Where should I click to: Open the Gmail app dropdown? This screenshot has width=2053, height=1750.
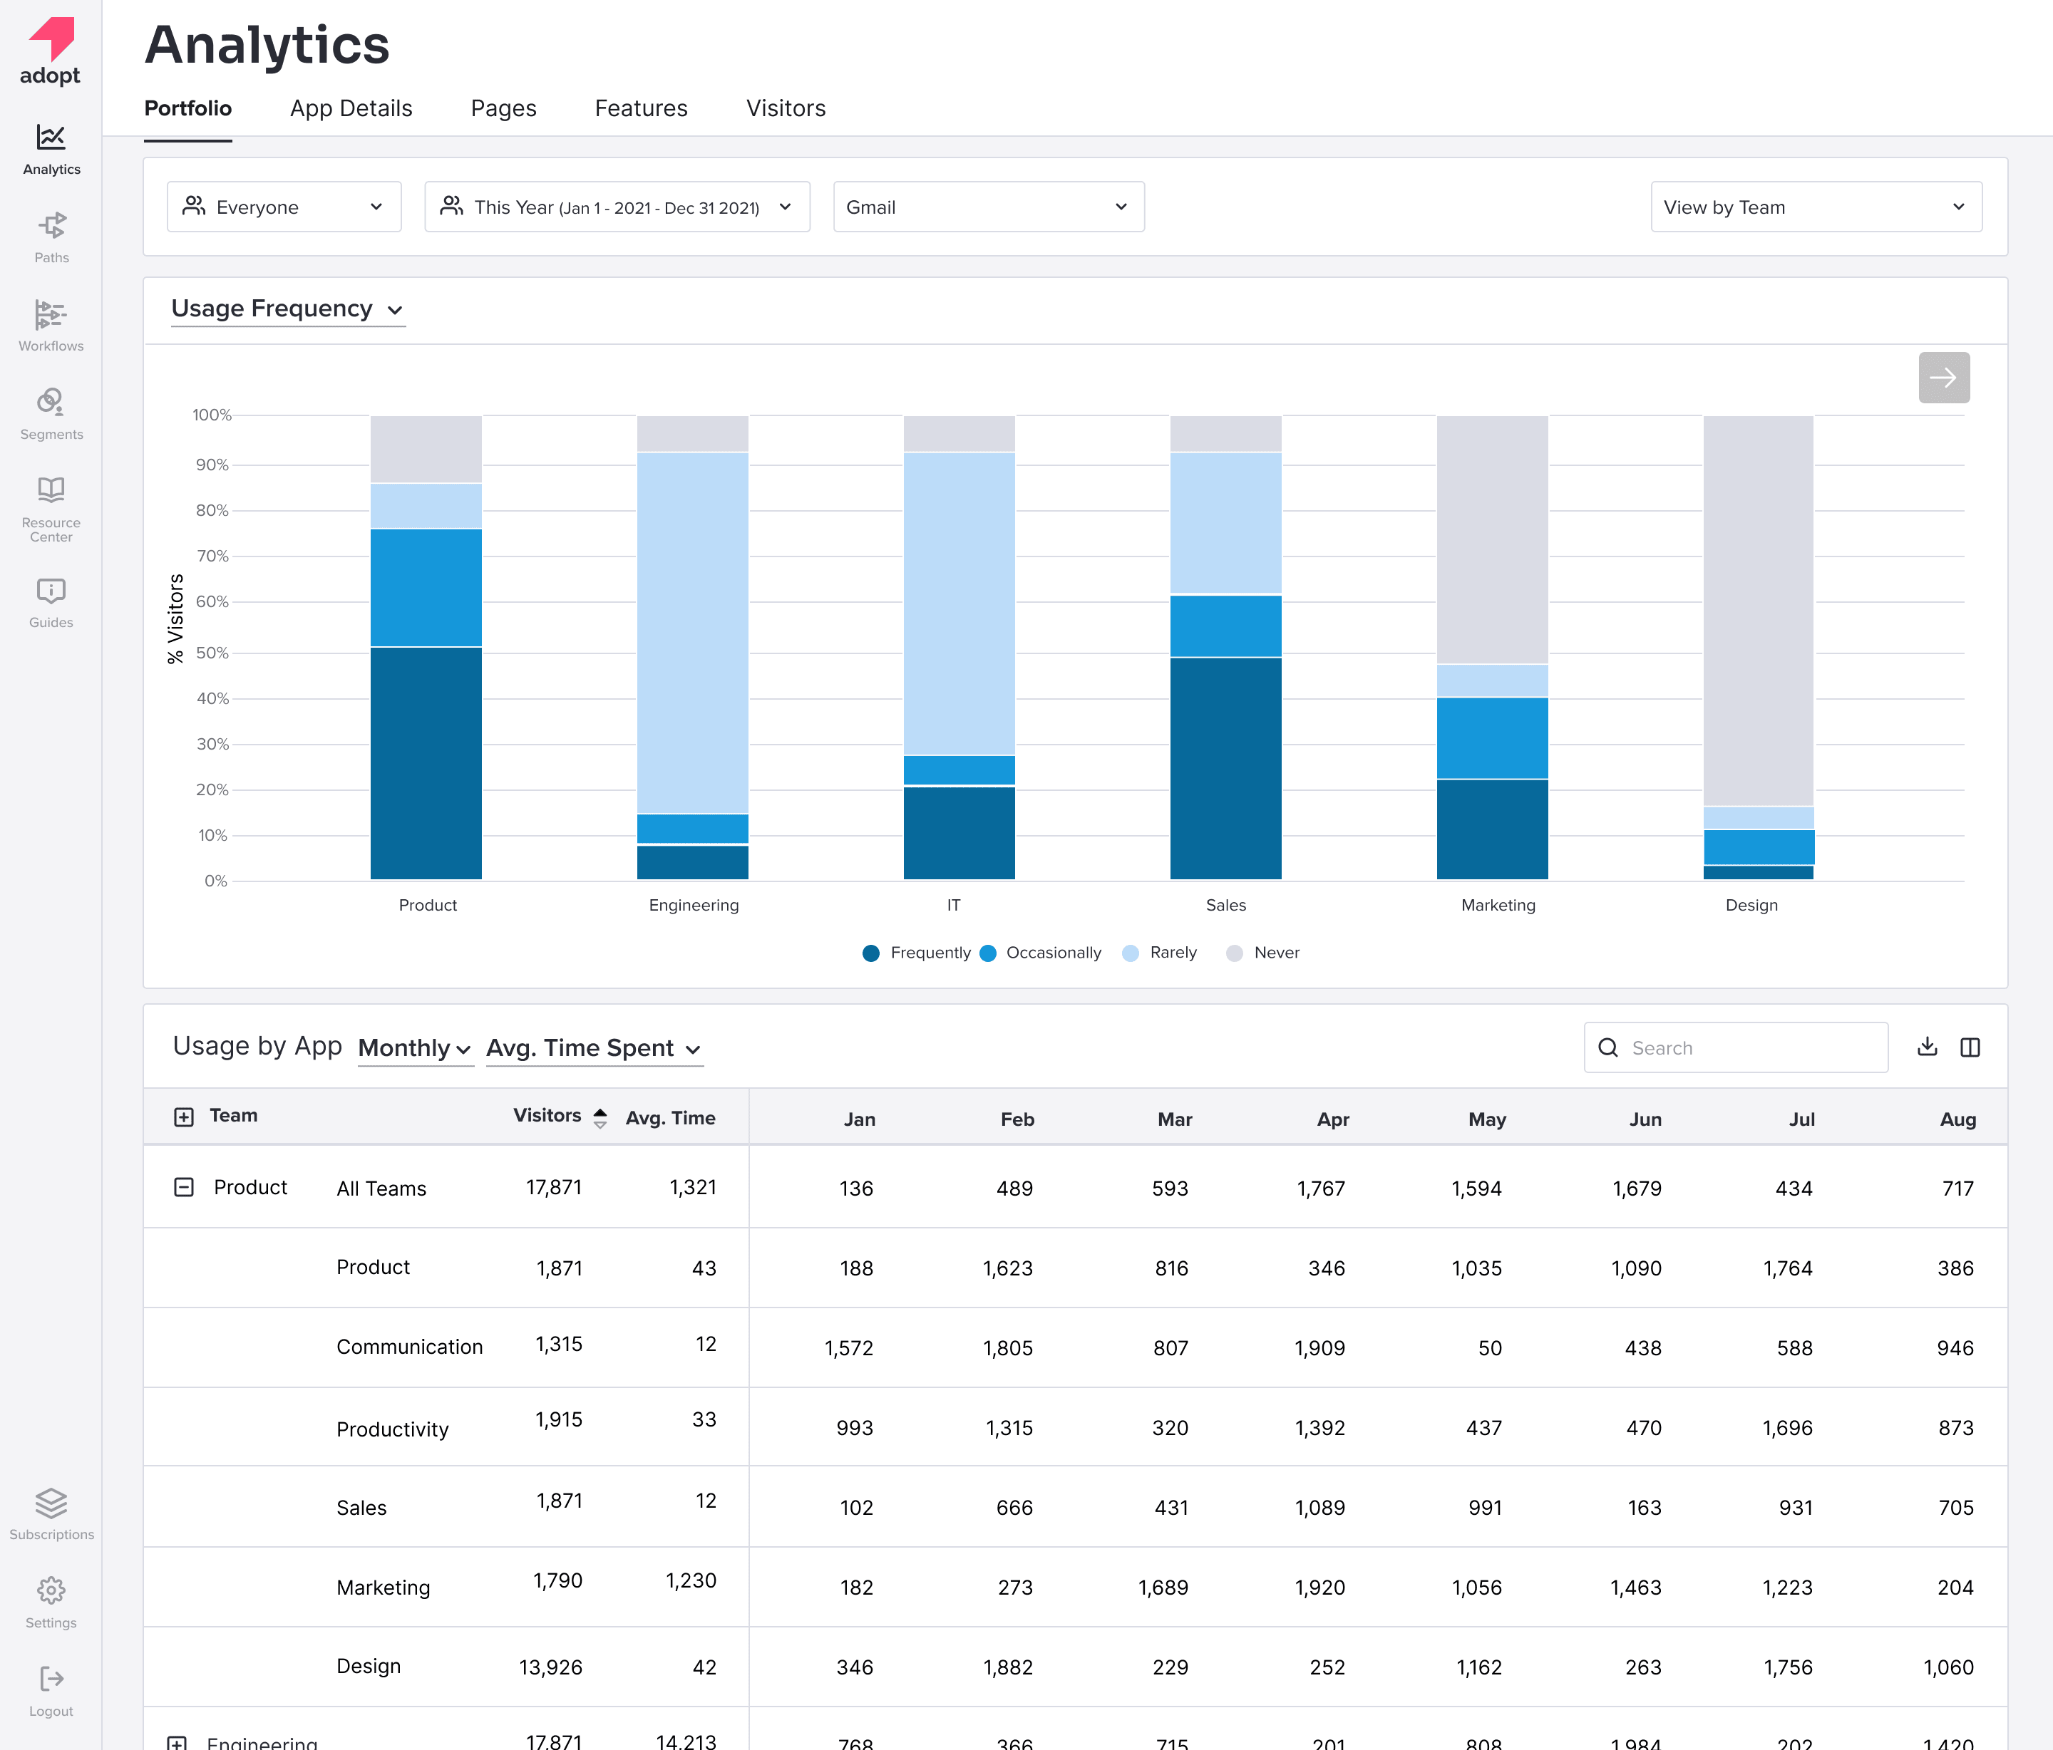coord(988,207)
